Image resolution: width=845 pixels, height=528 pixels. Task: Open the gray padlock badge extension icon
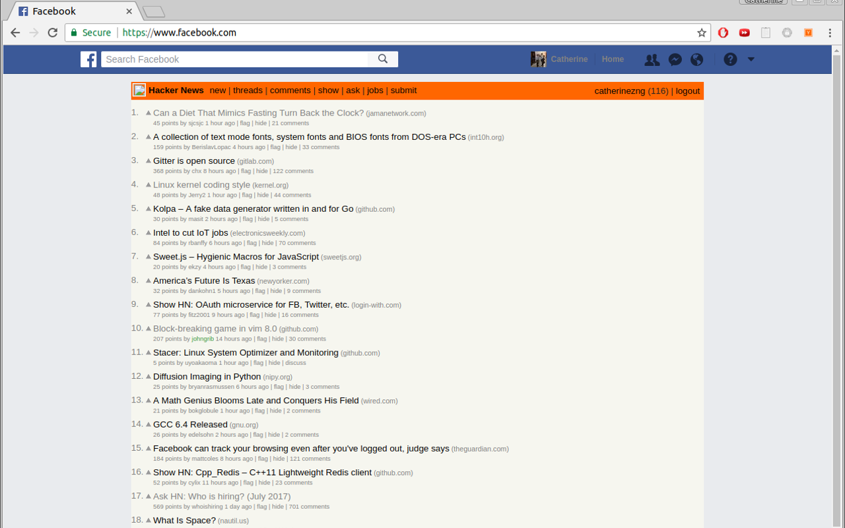(787, 32)
